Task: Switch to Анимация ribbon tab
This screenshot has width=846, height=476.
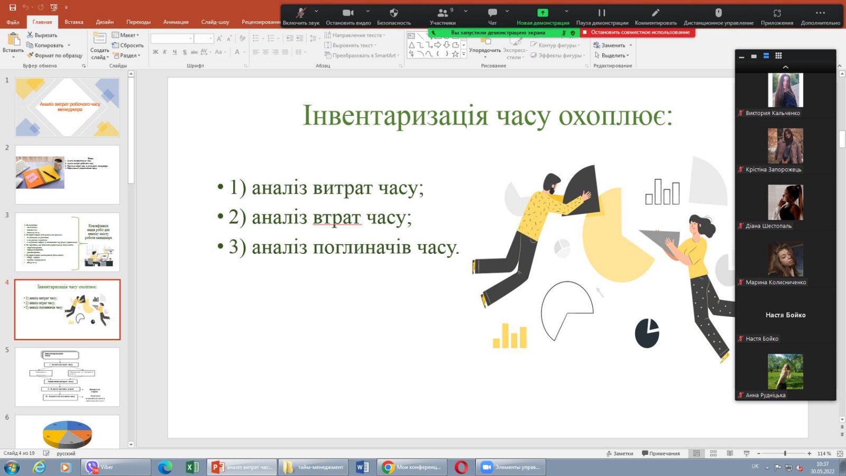Action: click(176, 22)
